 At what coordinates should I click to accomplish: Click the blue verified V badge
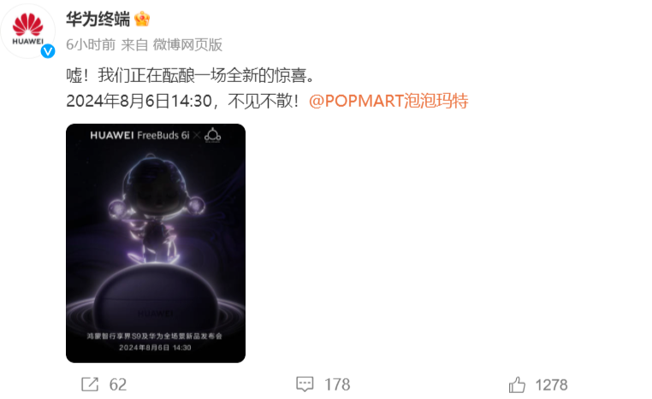[x=48, y=51]
